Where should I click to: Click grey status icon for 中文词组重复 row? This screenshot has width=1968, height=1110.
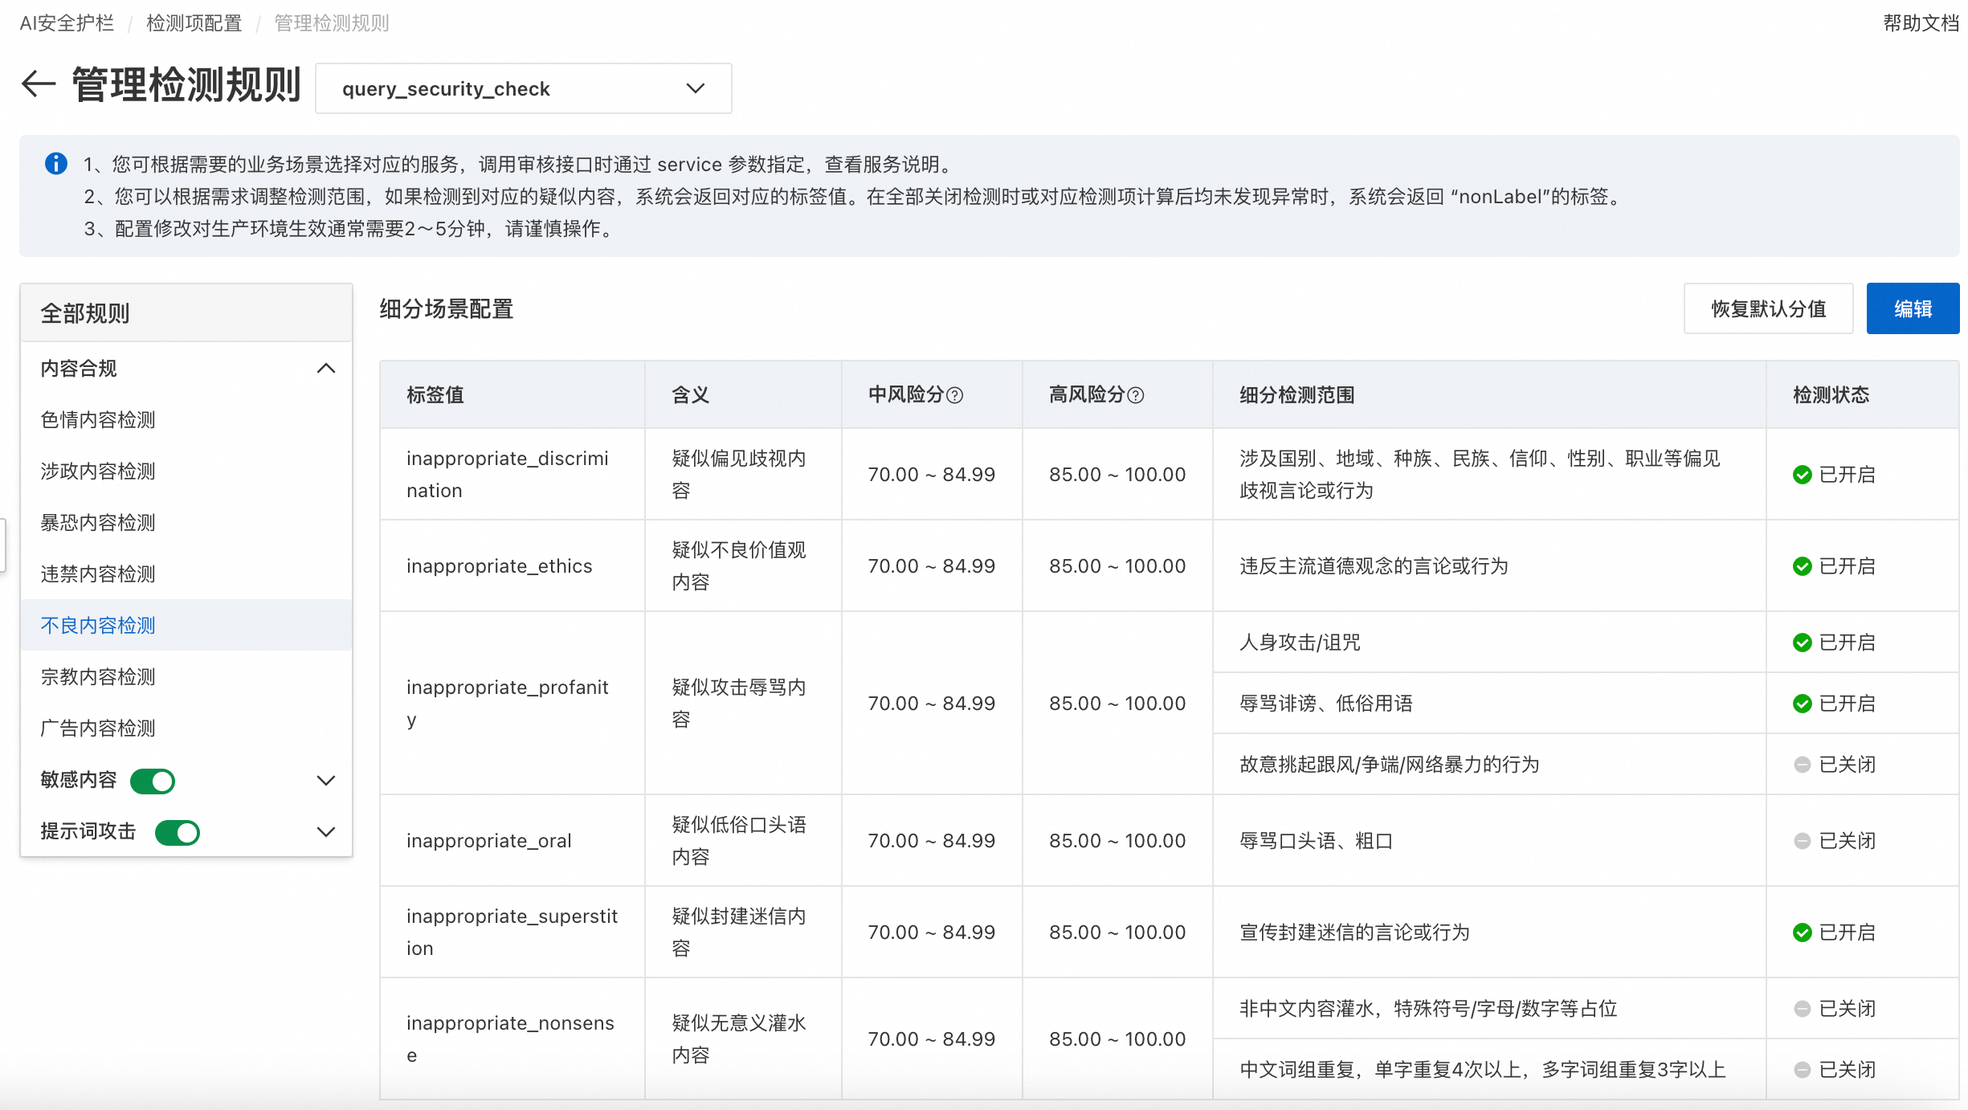pos(1802,1070)
